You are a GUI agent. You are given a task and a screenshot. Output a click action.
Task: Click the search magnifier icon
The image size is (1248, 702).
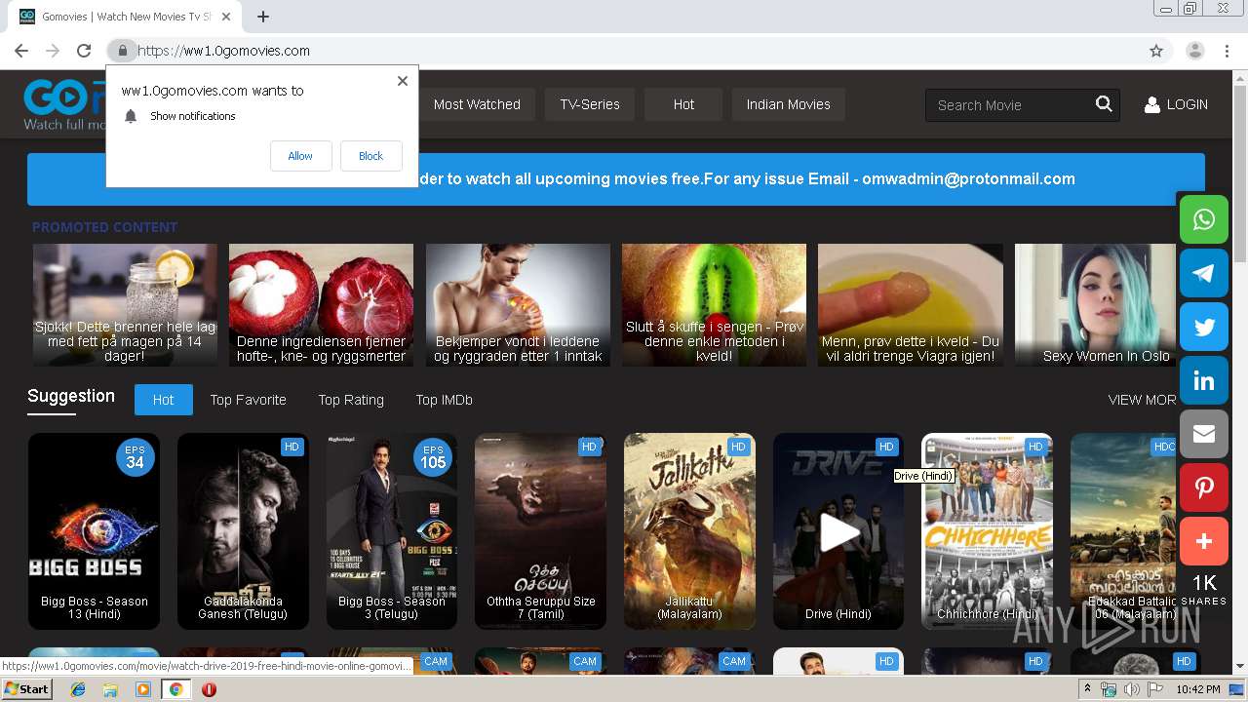tap(1104, 104)
